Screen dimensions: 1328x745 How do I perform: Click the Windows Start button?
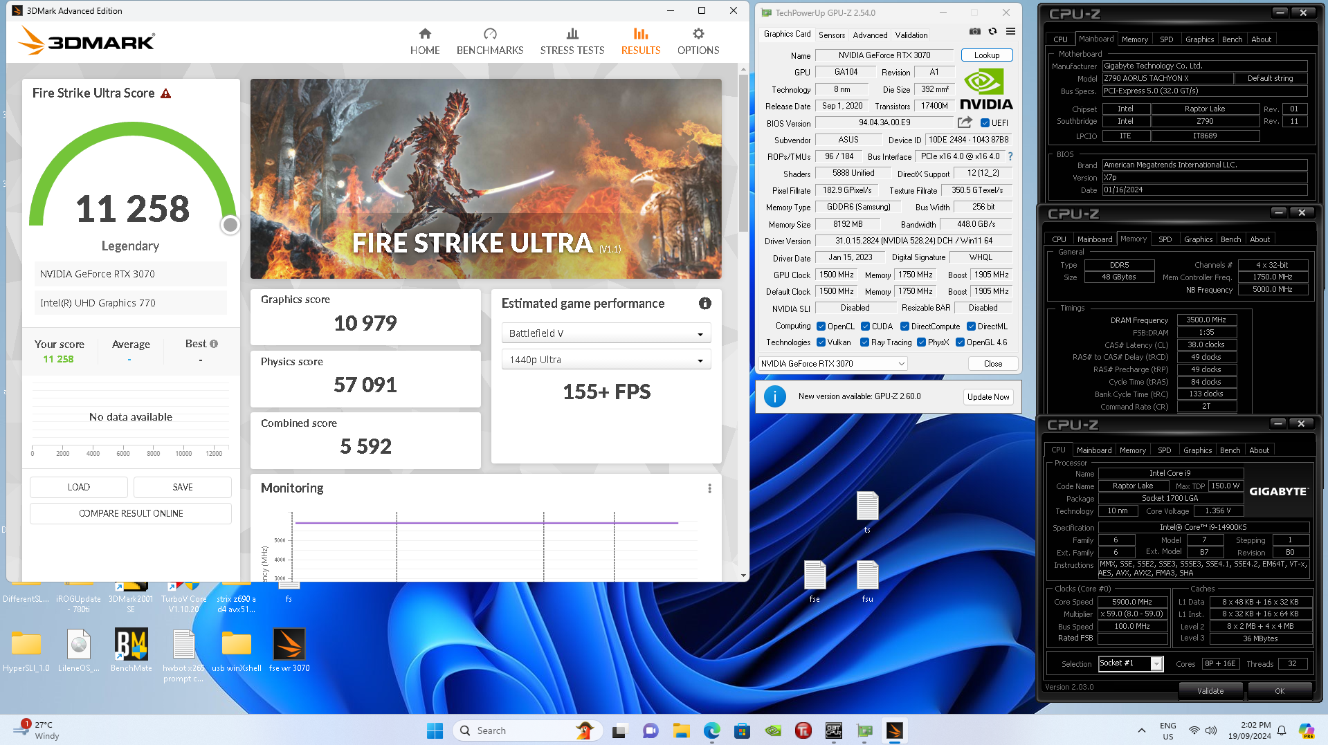(435, 730)
